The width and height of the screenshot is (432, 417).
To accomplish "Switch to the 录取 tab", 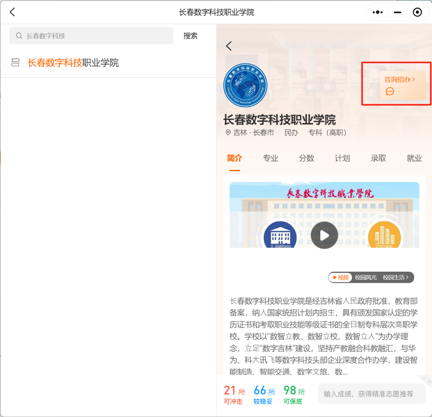I will pyautogui.click(x=378, y=158).
